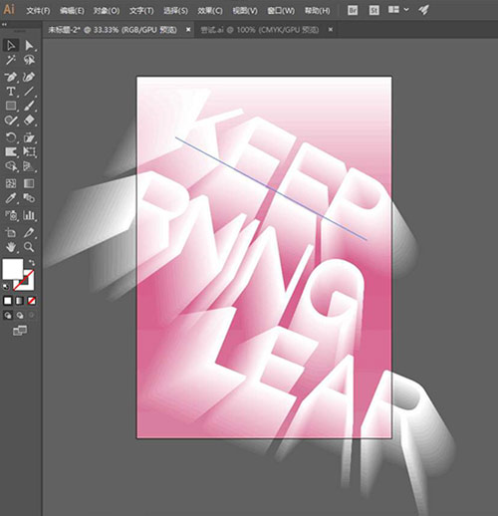Switch to Gradient fill mode button
Viewport: 498px width, 516px height.
(x=20, y=301)
